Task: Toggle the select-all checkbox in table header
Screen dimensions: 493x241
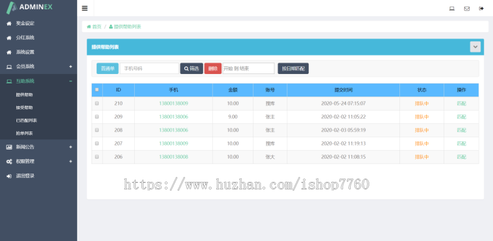Action: click(x=97, y=89)
